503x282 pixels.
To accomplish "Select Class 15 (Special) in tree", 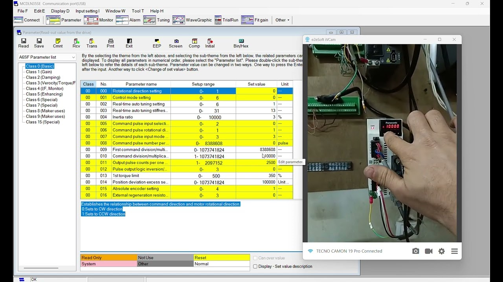I will click(x=42, y=122).
